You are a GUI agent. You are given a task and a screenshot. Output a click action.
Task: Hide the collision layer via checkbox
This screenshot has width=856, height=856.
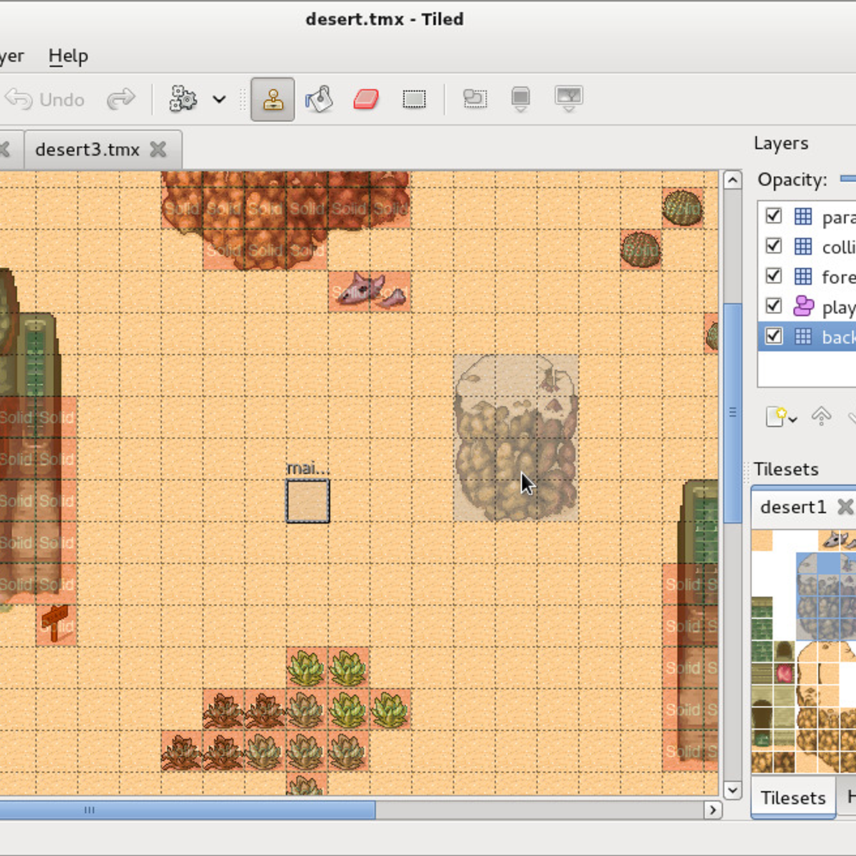coord(773,245)
